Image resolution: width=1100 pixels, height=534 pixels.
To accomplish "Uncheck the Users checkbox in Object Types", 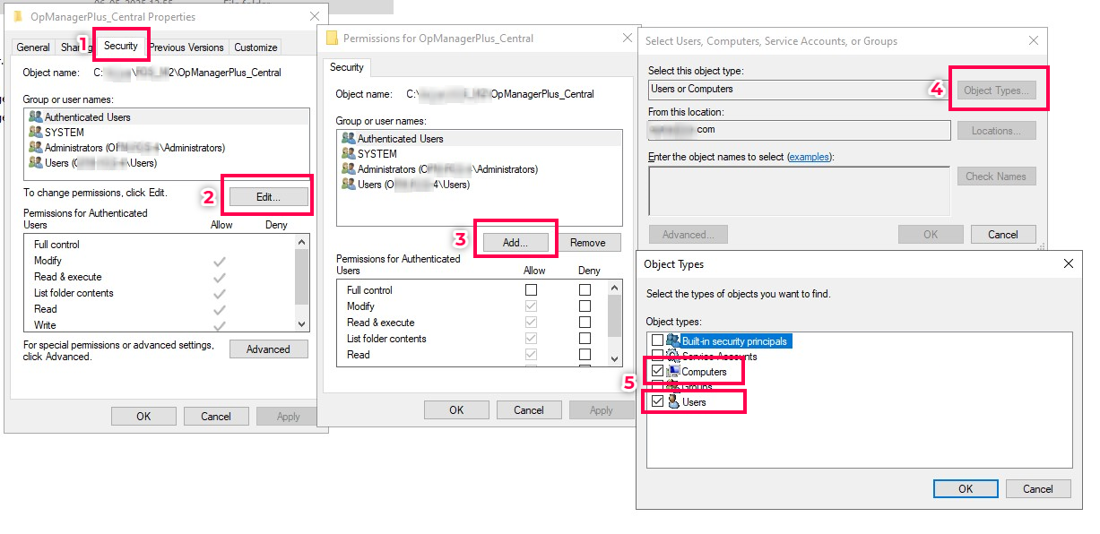I will click(658, 401).
